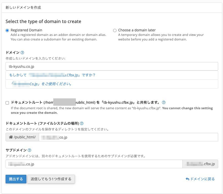Click the .cfbx.jp suffix of subdomain field

200,164
